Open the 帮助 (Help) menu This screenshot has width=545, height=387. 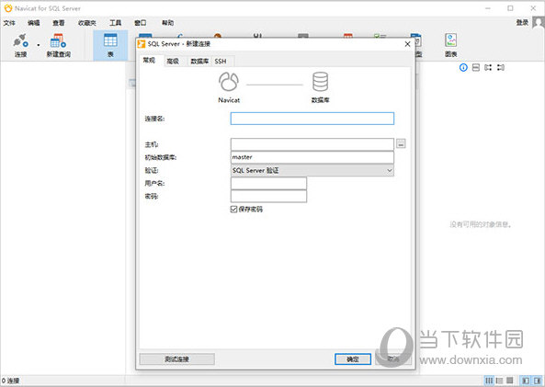tap(167, 23)
